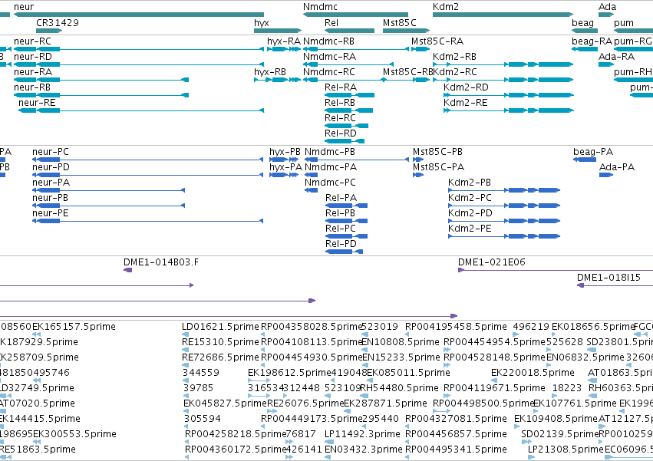The height and width of the screenshot is (461, 653).
Task: Select protein Kdm2-PE
Action: [x=504, y=236]
